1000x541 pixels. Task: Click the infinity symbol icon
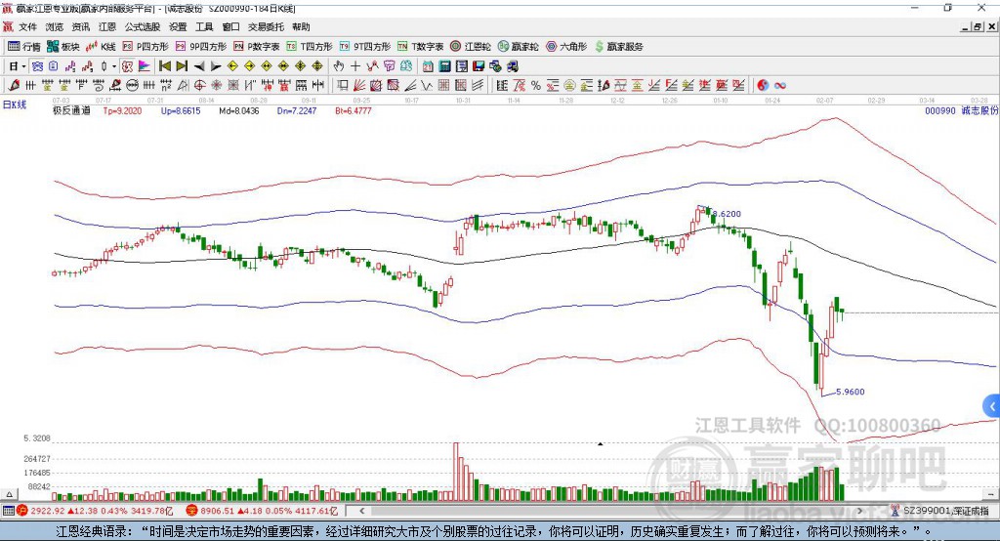pyautogui.click(x=780, y=85)
